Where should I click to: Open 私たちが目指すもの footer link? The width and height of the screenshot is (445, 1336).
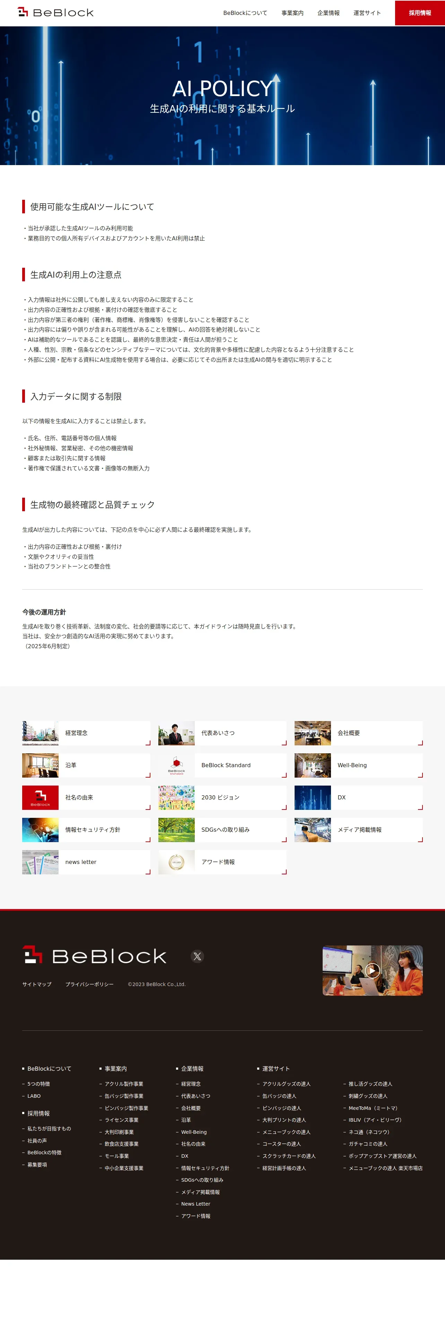tap(49, 1129)
